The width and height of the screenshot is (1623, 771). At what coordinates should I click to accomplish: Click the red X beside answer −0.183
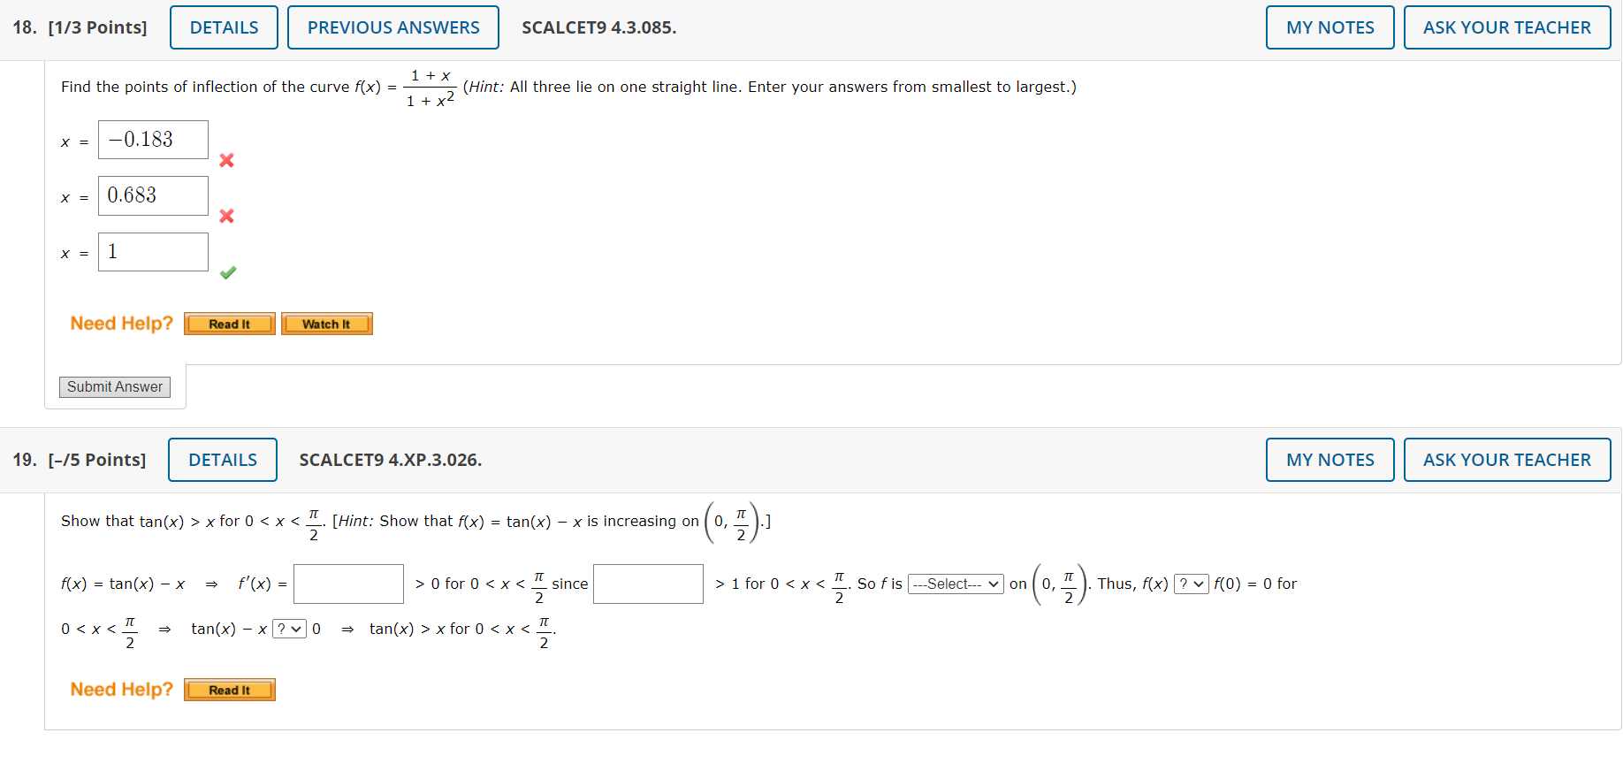226,160
